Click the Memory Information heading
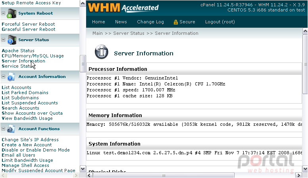This screenshot has height=178, width=308. click(115, 116)
